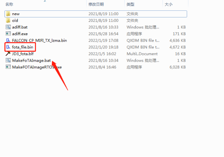Sort by the 修改日期 column header

(x=96, y=4)
